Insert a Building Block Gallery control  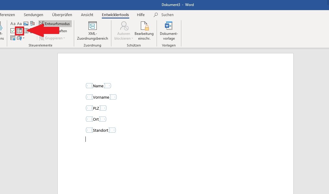(x=32, y=23)
